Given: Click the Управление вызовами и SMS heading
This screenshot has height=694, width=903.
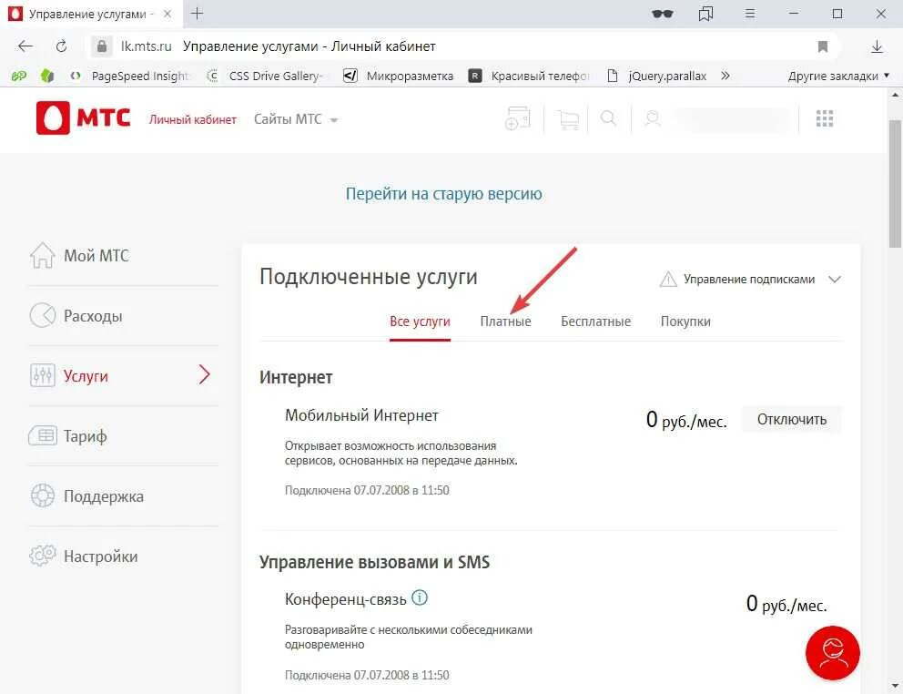Looking at the screenshot, I should [374, 562].
